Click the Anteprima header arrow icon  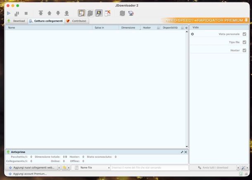pos(8,152)
